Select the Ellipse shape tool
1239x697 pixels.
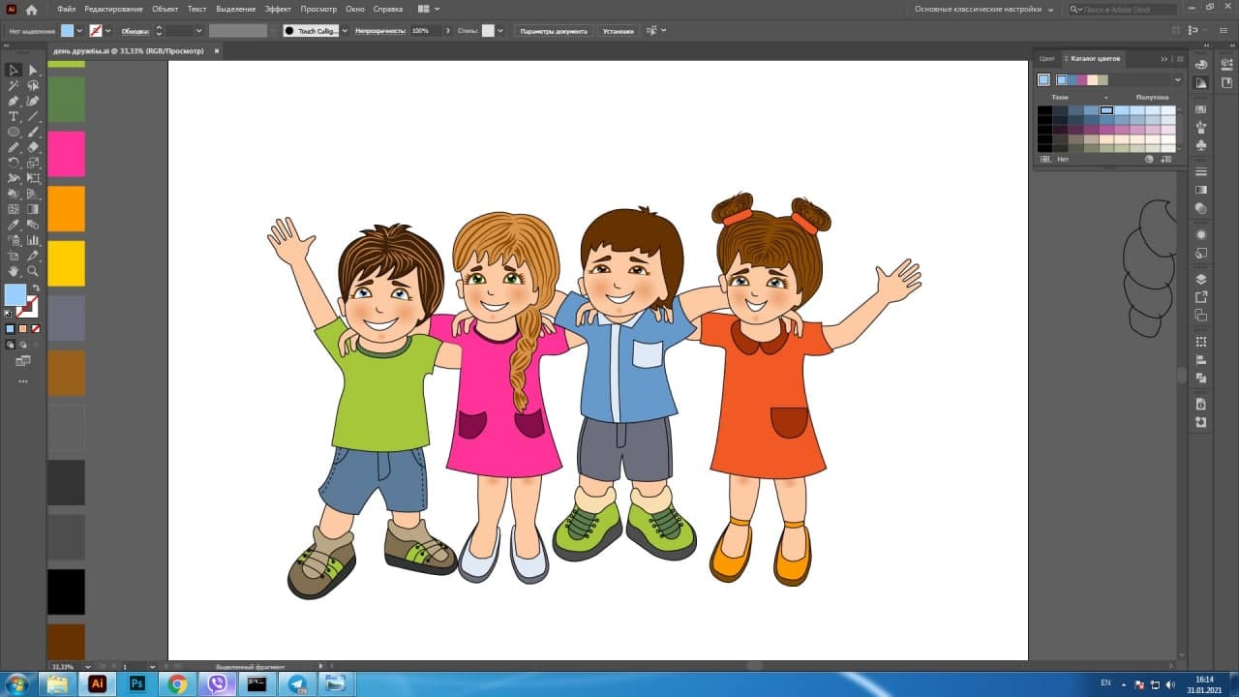14,132
